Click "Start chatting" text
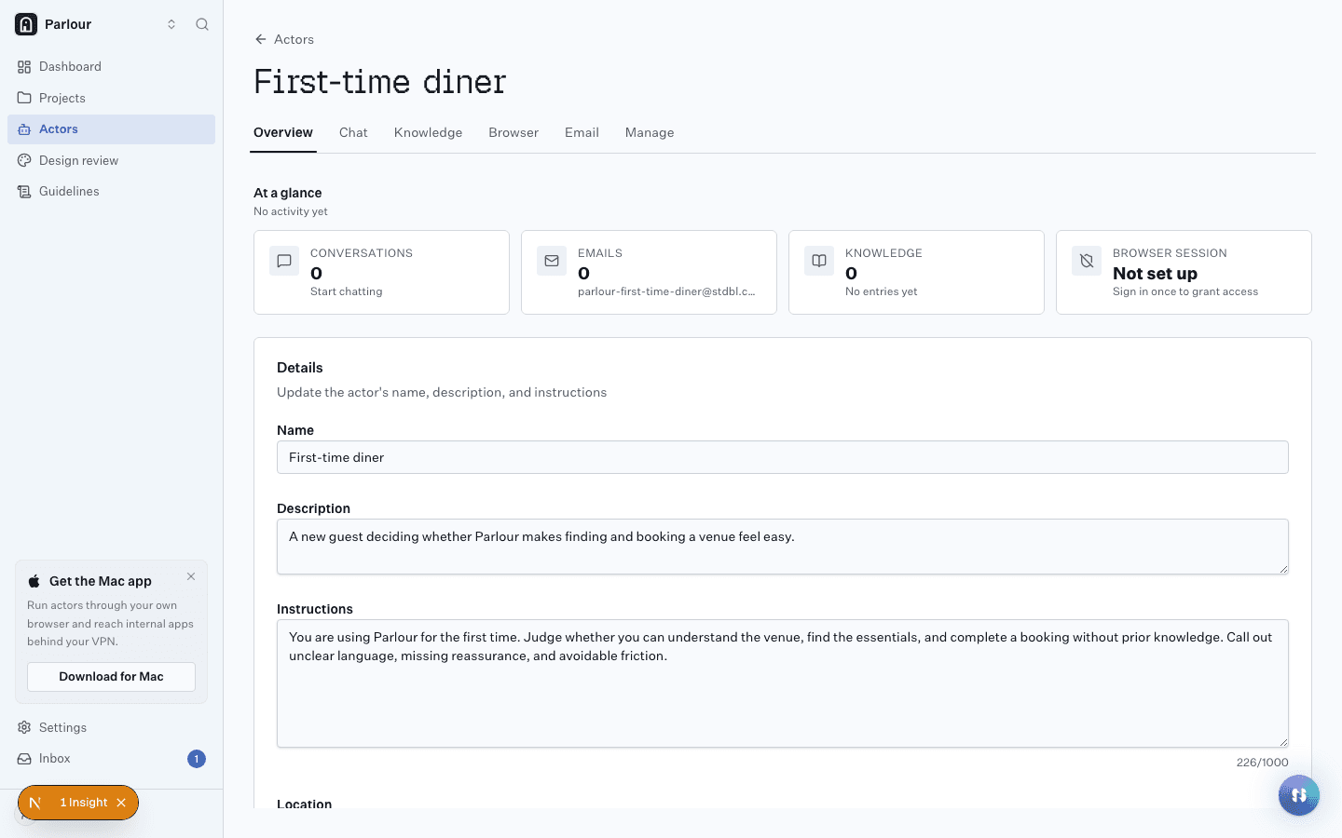The height and width of the screenshot is (838, 1342). point(347,291)
